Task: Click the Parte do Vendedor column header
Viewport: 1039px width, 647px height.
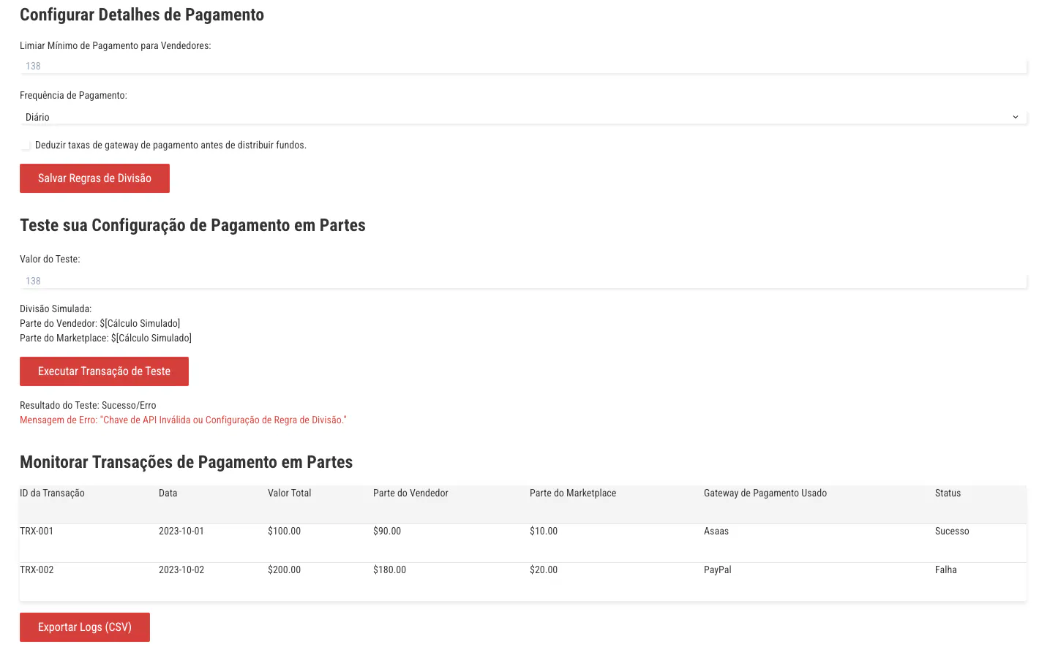Action: pos(410,493)
